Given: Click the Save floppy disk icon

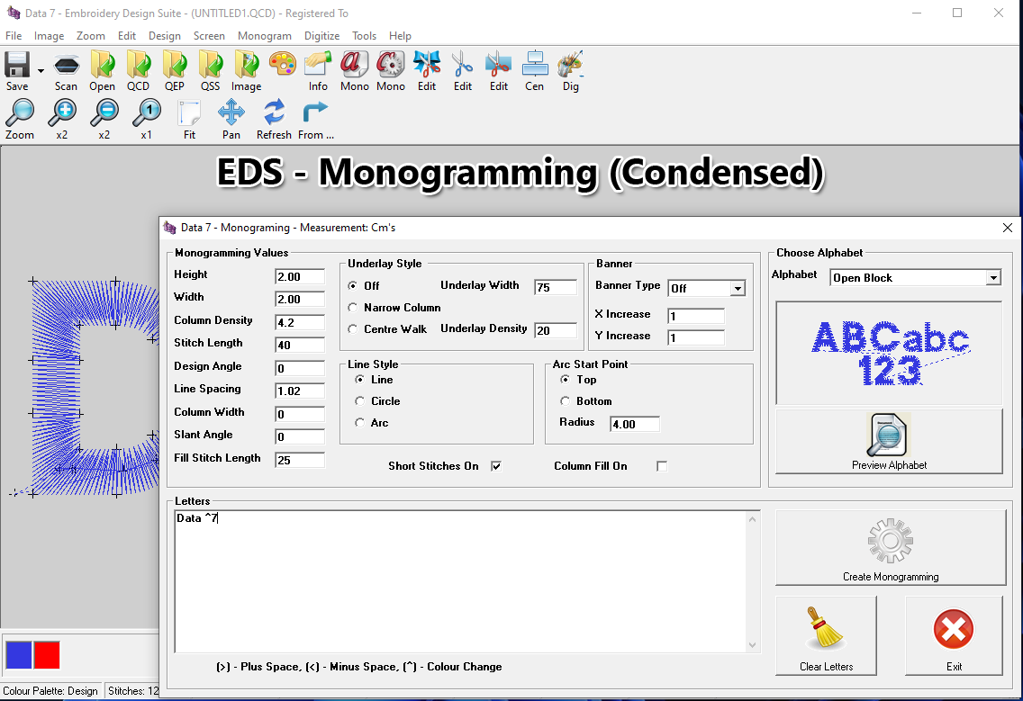Looking at the screenshot, I should [x=17, y=65].
